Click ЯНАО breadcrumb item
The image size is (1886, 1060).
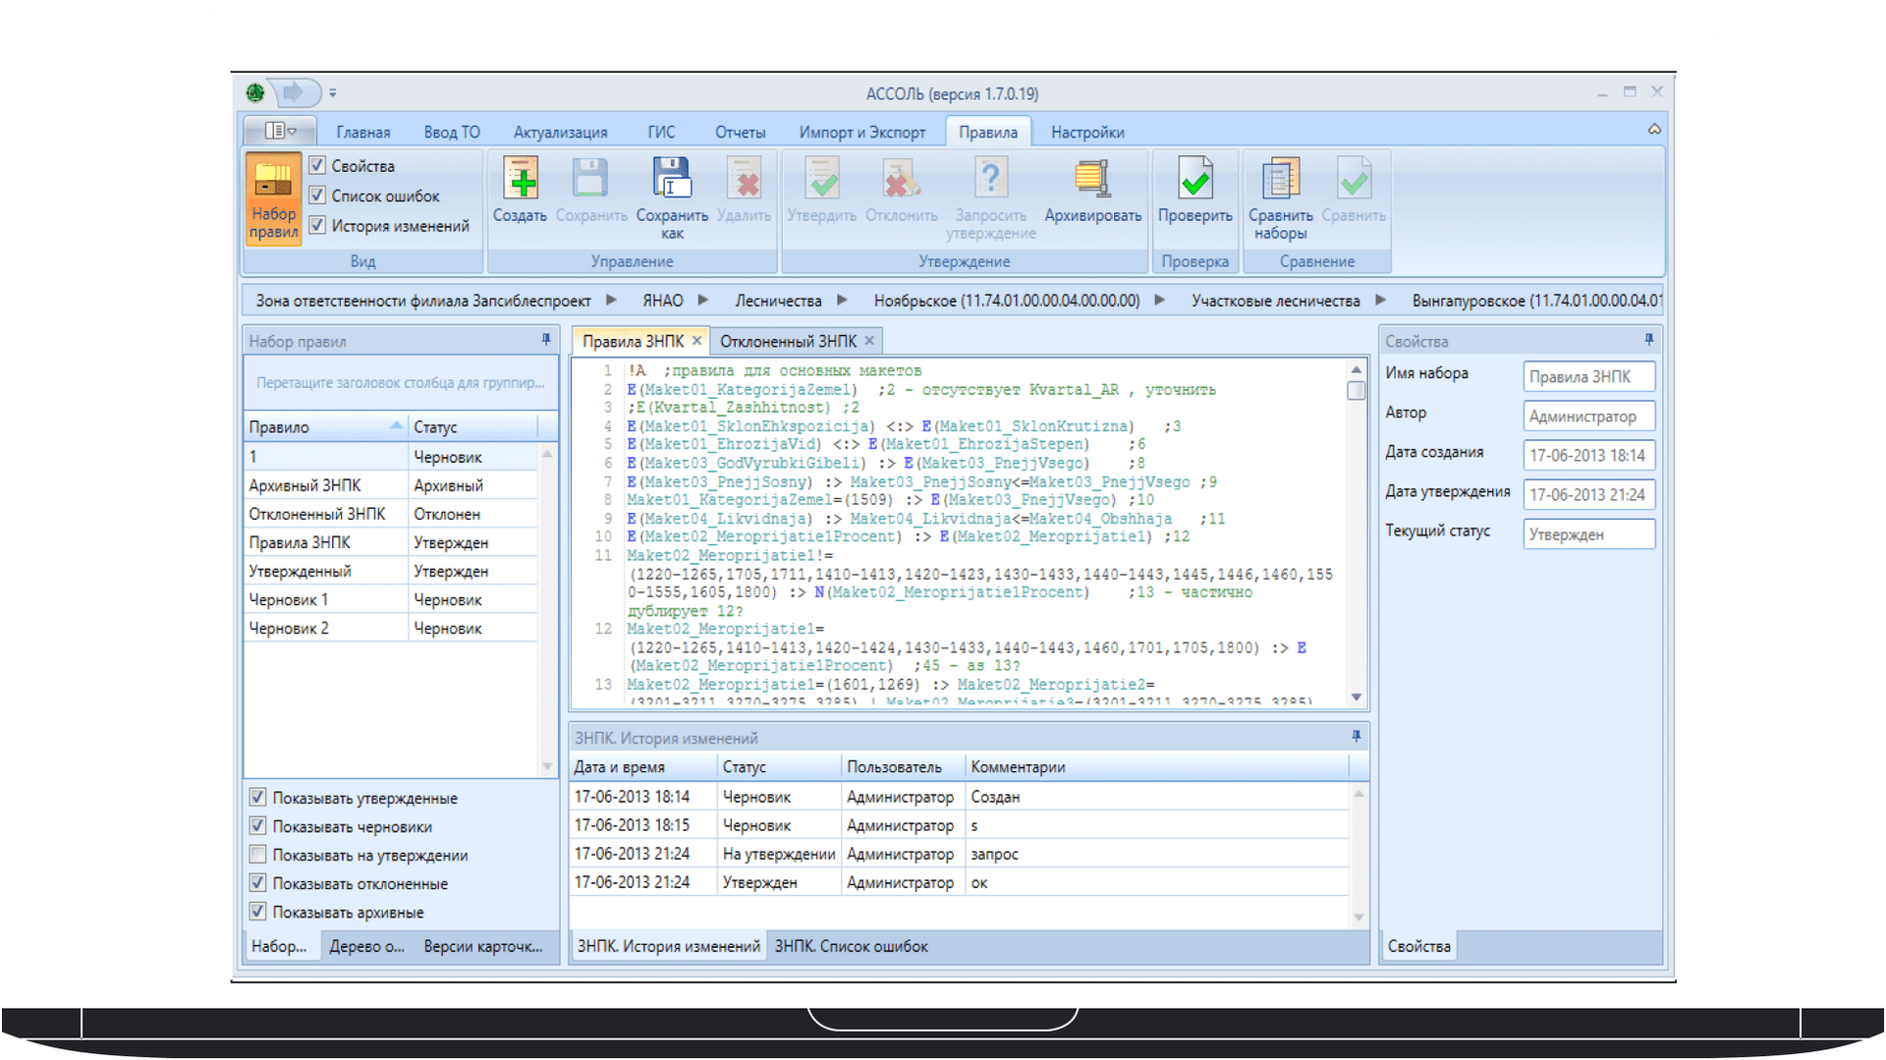(663, 301)
